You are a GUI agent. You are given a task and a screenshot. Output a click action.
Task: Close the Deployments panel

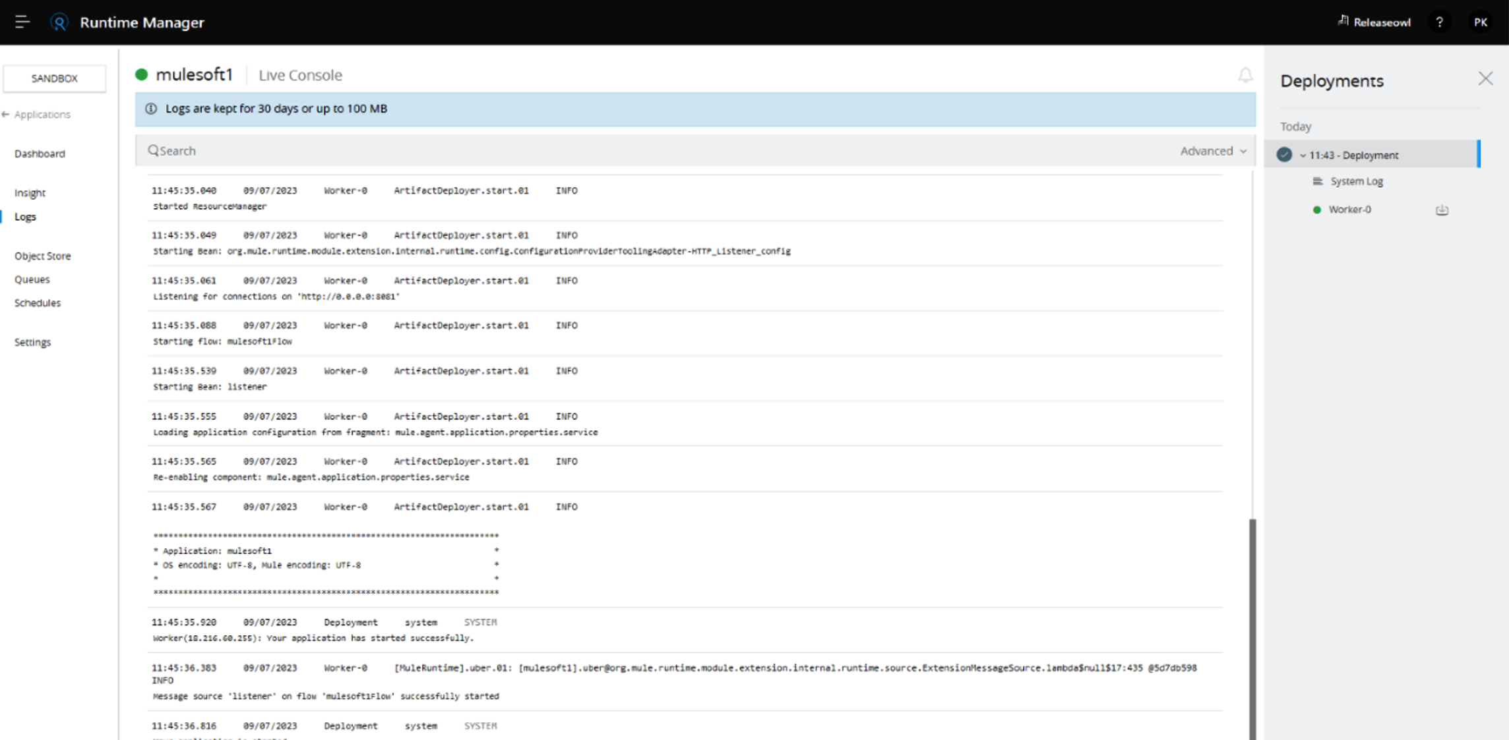point(1485,79)
